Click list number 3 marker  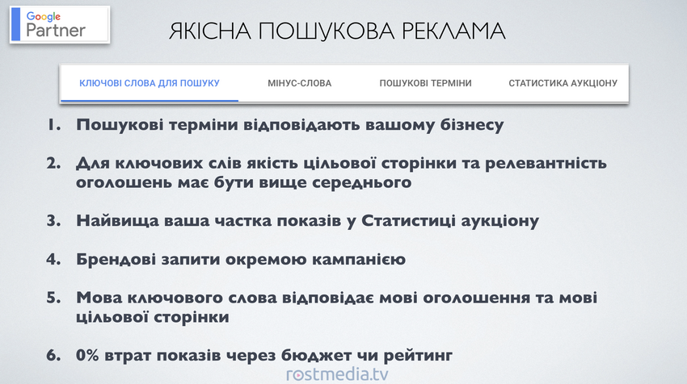[x=53, y=220]
